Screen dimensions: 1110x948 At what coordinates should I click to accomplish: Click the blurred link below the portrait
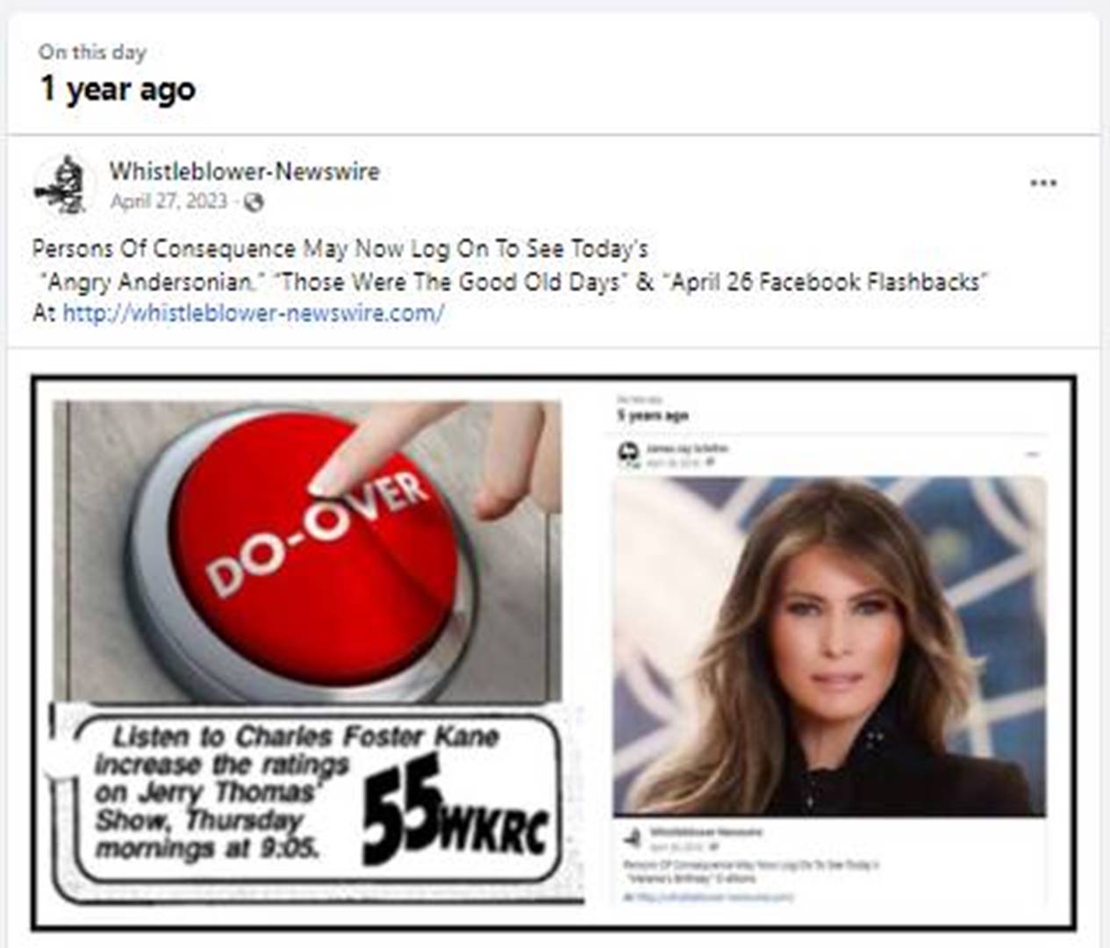point(709,897)
